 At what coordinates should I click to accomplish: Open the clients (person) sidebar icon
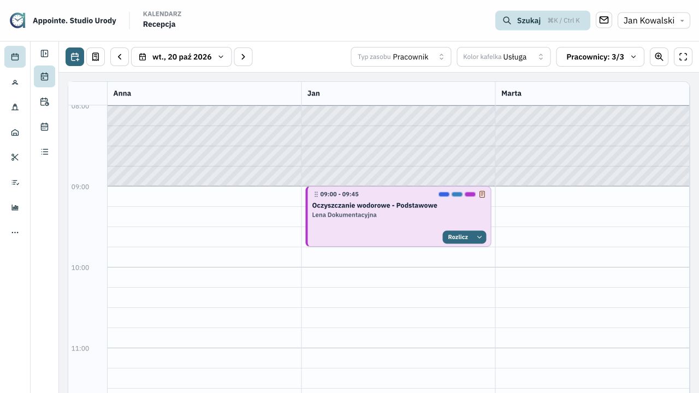point(15,82)
